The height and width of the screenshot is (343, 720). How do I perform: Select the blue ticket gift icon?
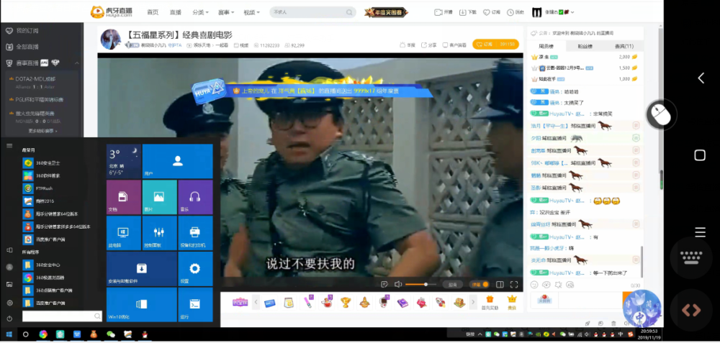tap(270, 303)
